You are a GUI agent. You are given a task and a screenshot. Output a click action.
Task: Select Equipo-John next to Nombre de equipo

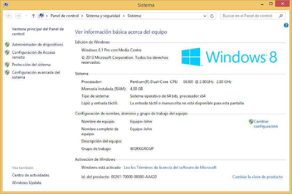[x=141, y=122]
